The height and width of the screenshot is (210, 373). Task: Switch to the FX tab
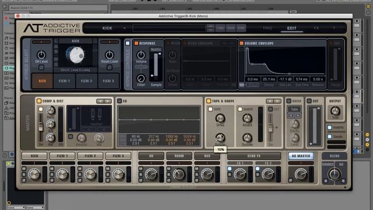316,28
